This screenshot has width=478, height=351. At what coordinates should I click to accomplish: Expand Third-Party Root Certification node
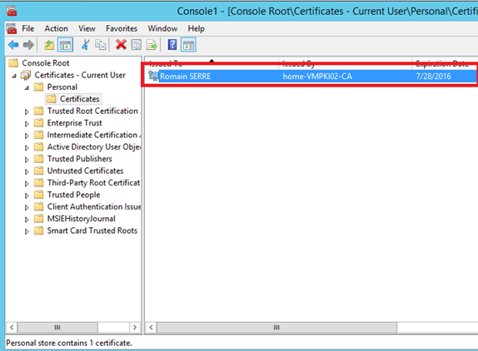tap(27, 184)
